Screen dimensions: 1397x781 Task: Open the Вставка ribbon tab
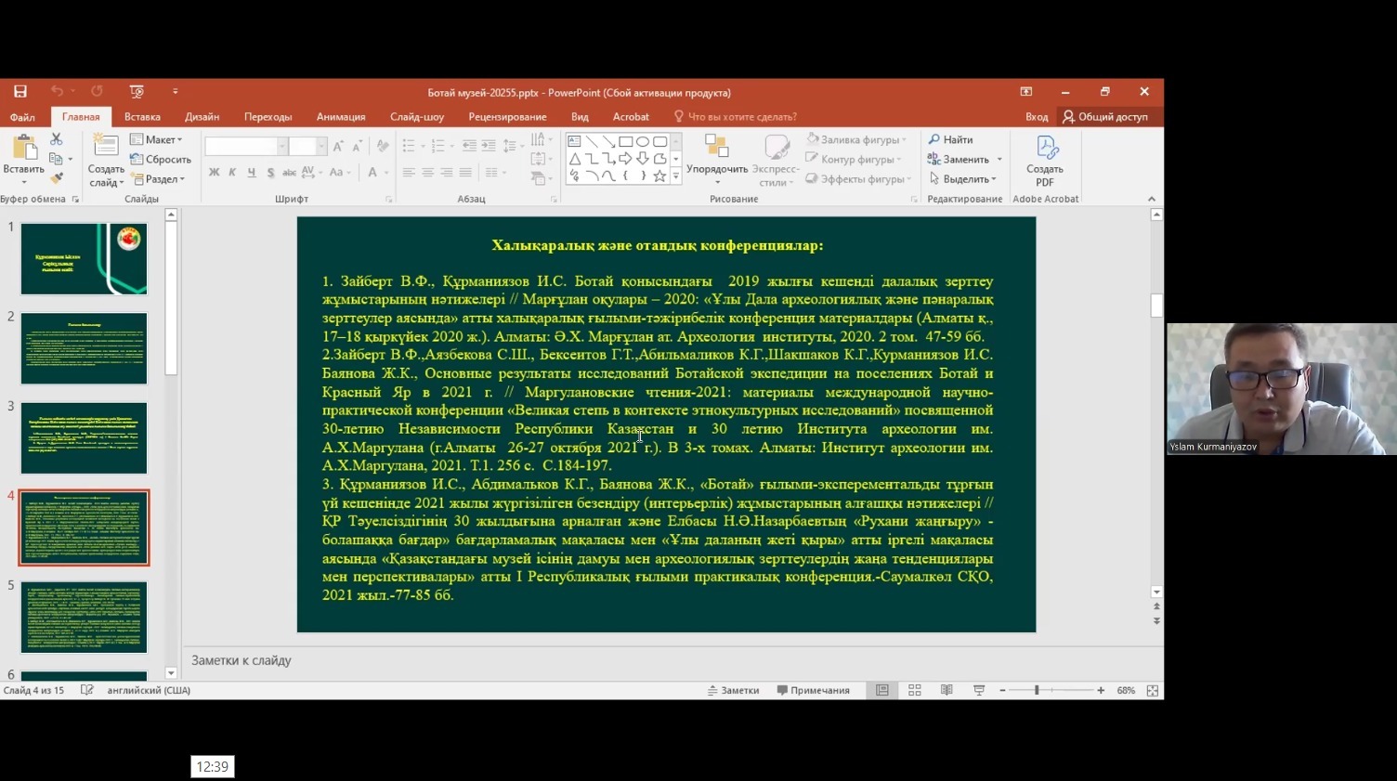pos(142,117)
